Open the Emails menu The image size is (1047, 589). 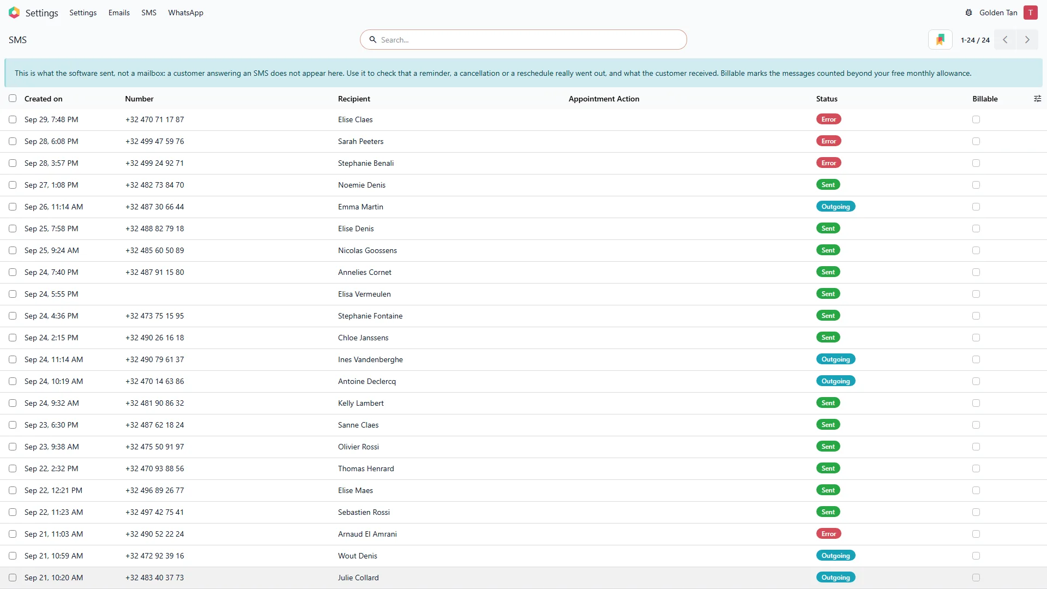click(x=119, y=13)
